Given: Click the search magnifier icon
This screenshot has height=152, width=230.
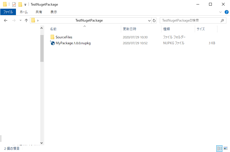Looking at the screenshot, I should click(x=222, y=20).
